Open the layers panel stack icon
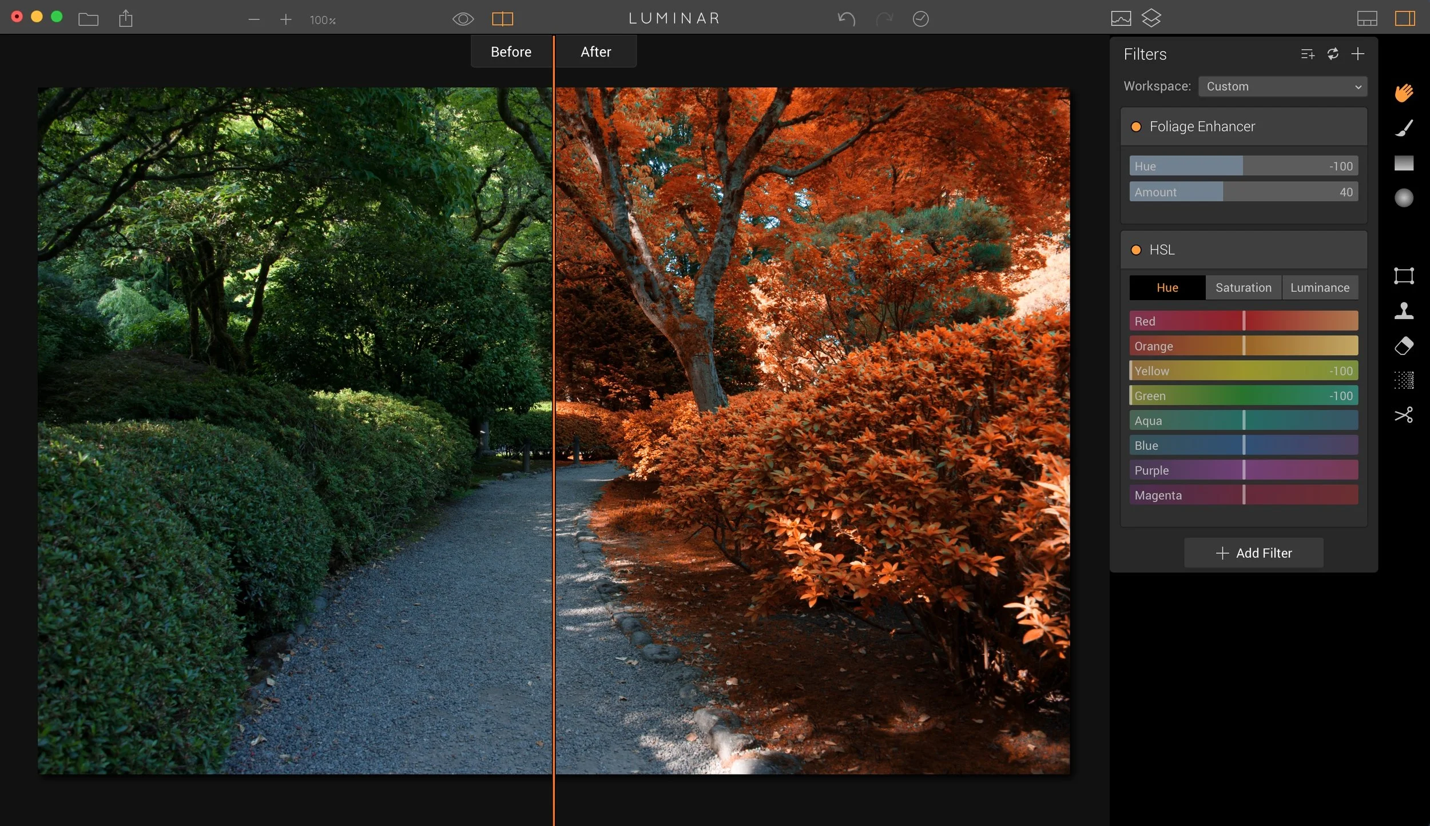This screenshot has height=826, width=1430. pos(1151,18)
